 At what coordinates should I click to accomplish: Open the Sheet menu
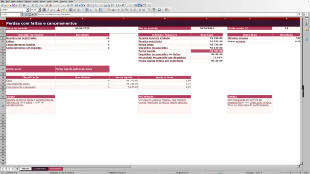(43, 1)
